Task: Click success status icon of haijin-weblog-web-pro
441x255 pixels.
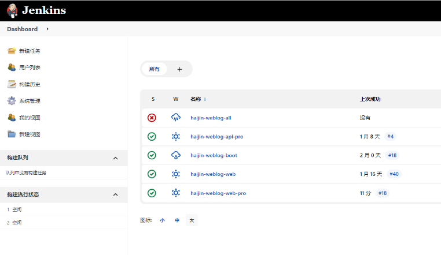Action: pyautogui.click(x=152, y=193)
